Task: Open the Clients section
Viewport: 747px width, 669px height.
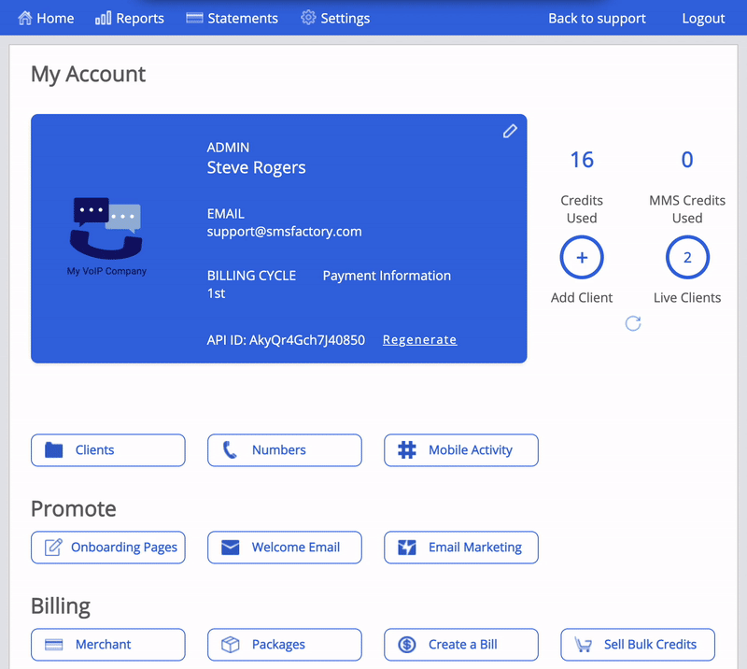Action: point(108,450)
